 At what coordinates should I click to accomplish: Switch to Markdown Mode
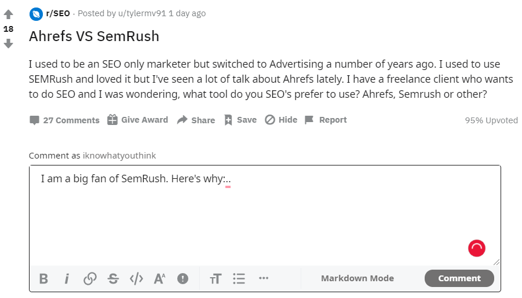pos(357,278)
